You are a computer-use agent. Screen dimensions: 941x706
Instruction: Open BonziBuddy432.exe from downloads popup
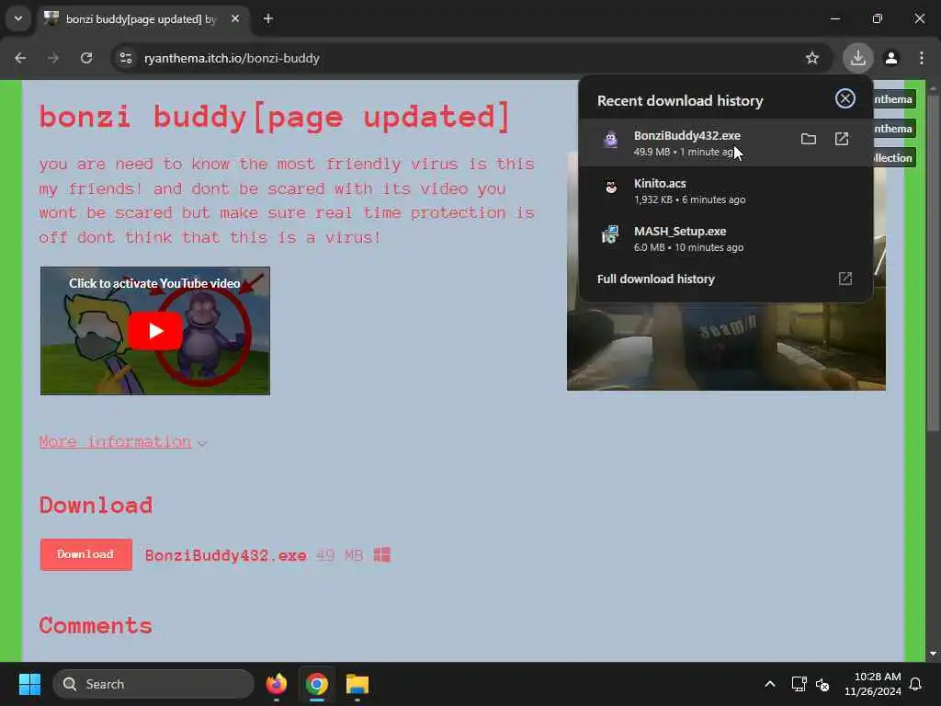click(x=842, y=140)
